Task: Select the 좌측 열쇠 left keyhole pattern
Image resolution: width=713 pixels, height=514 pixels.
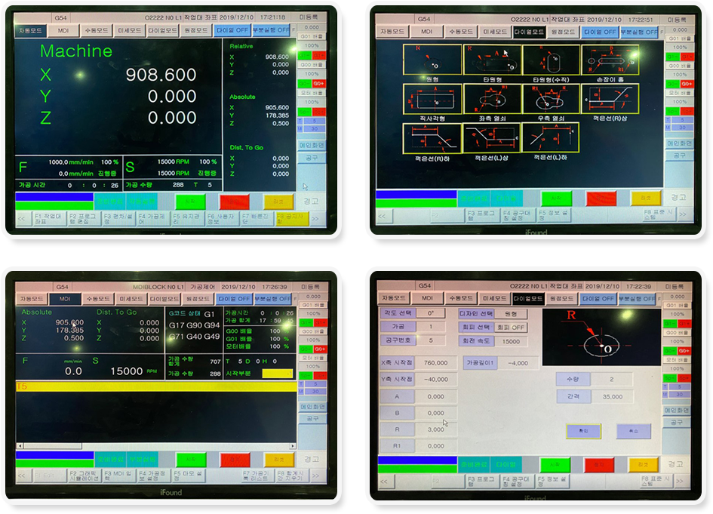Action: coord(492,99)
